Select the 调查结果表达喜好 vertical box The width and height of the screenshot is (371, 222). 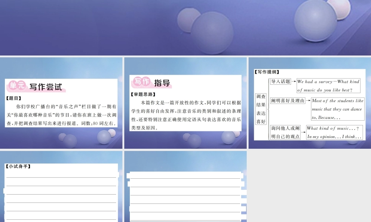tap(261, 109)
